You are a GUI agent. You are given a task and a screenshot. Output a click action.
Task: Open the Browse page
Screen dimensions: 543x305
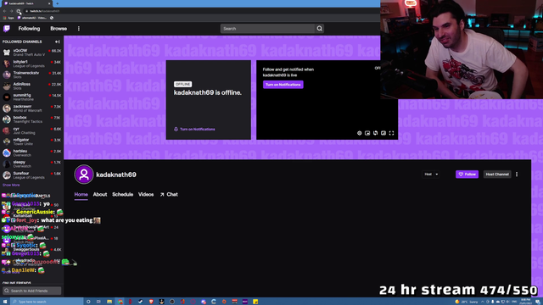[x=59, y=29]
